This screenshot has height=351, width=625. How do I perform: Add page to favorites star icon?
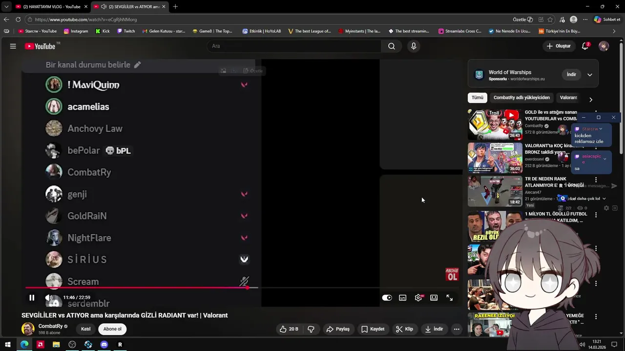[550, 19]
